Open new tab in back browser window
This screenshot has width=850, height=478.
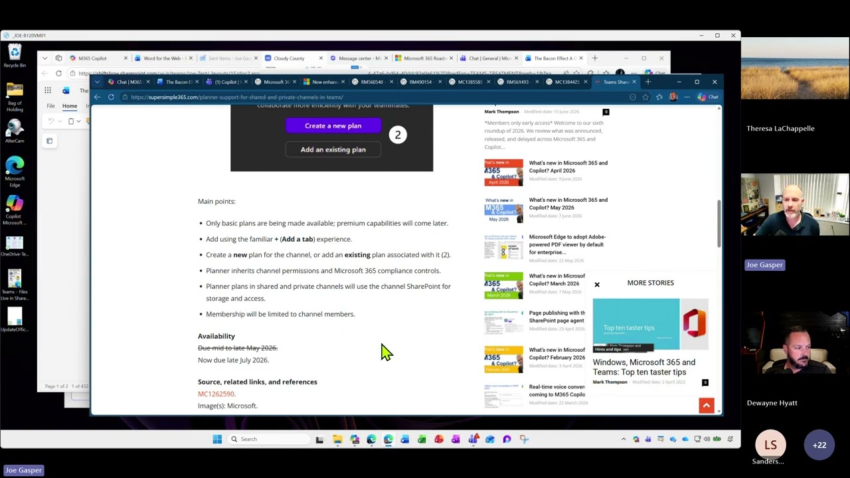click(x=595, y=58)
